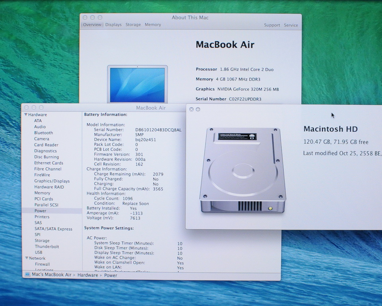Select Audio in the sidebar
Image resolution: width=382 pixels, height=306 pixels.
(40, 127)
